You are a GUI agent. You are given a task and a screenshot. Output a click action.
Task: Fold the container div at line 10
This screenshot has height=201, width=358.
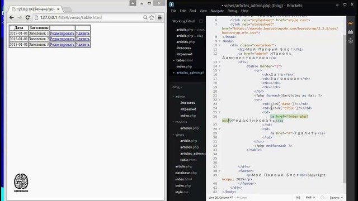[220, 45]
